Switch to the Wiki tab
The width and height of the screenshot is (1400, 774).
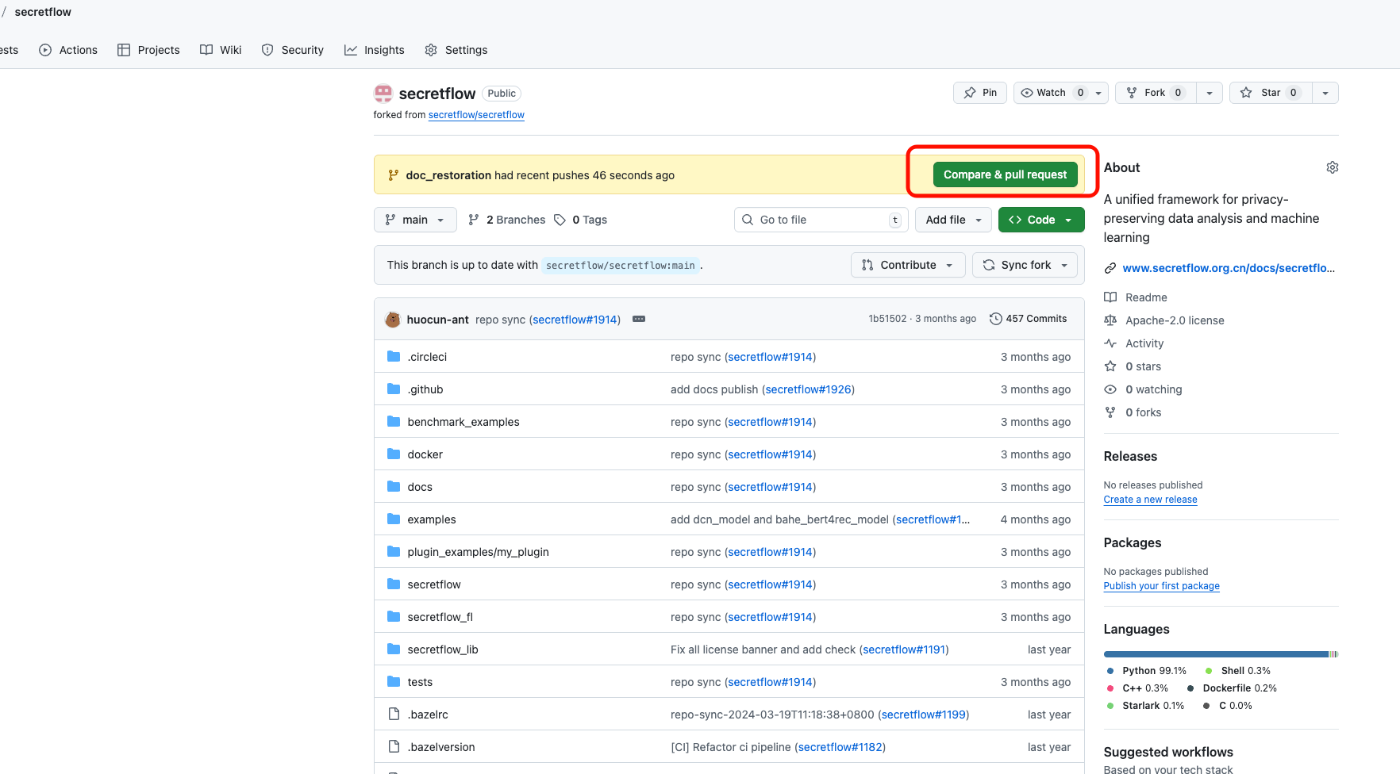pos(221,50)
